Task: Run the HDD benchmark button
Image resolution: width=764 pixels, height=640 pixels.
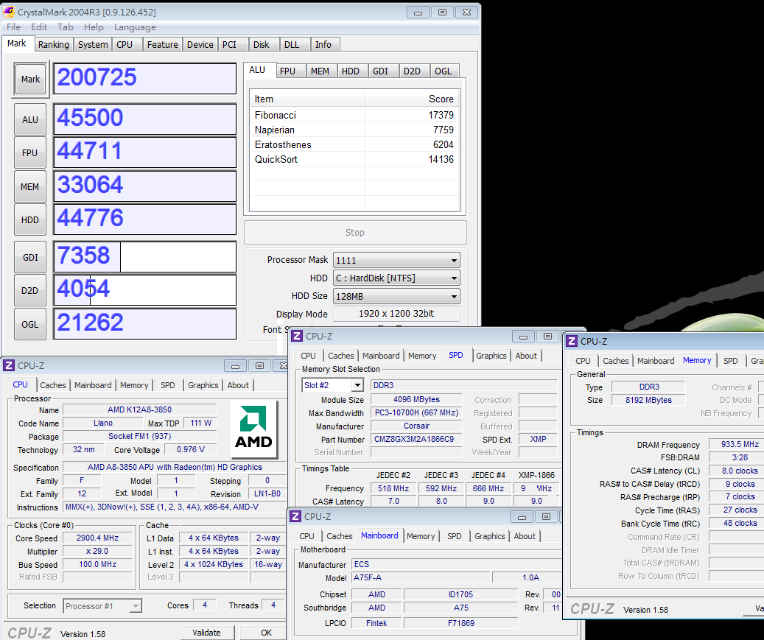Action: pos(30,219)
